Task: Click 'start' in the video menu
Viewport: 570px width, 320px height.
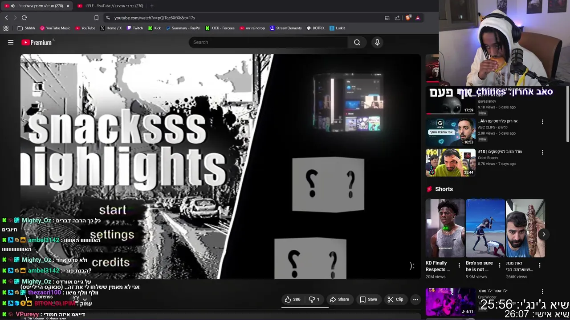Action: coord(113,210)
